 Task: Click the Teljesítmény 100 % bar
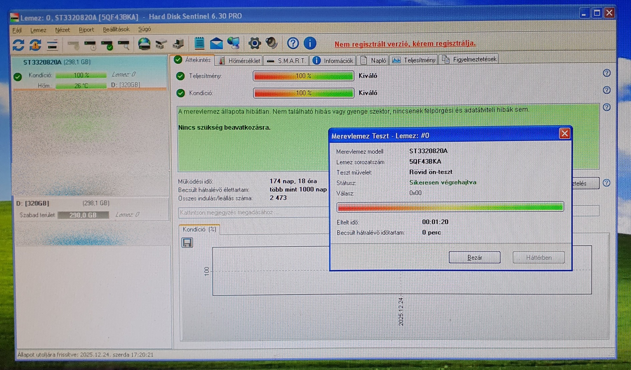click(303, 76)
